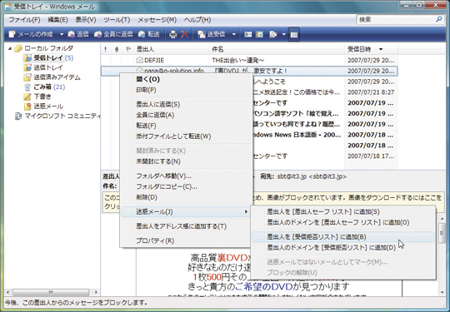The height and width of the screenshot is (312, 450).
Task: Click Reply All (全員に返信) in toolbar
Action: click(113, 34)
